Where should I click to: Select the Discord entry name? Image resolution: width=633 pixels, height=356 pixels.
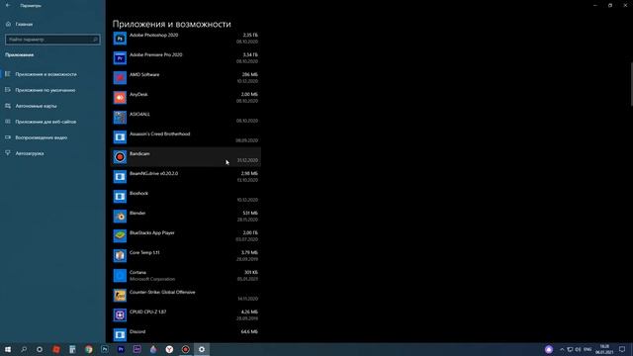(137, 332)
